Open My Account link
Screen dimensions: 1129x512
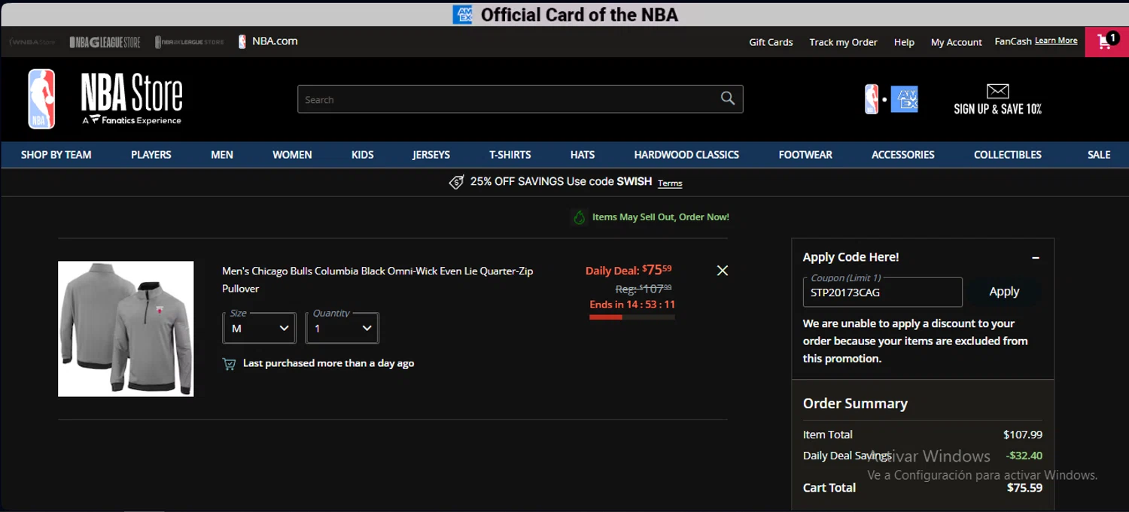(956, 42)
